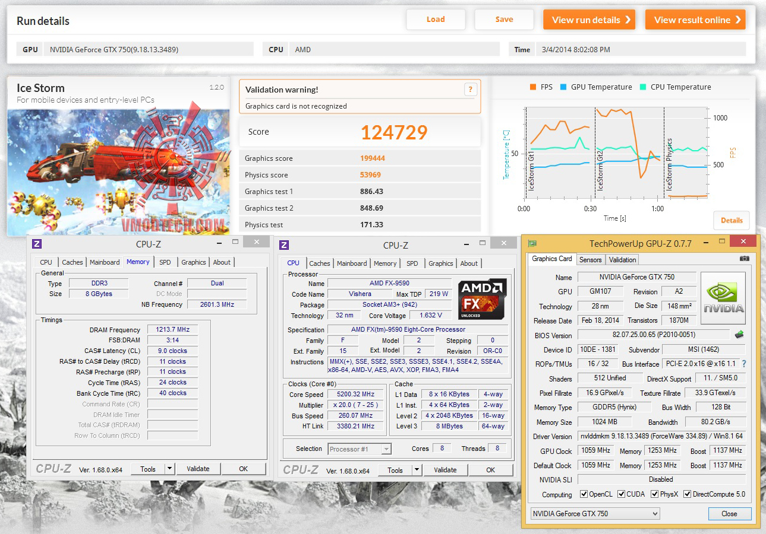Image resolution: width=766 pixels, height=534 pixels.
Task: Open the Mainboard tab in the CPU-Z Memory window
Action: (105, 262)
